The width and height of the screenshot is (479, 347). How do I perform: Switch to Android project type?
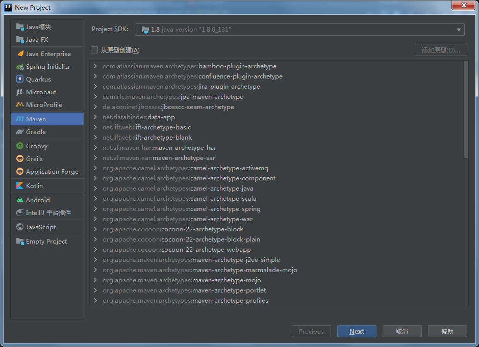[x=47, y=200]
